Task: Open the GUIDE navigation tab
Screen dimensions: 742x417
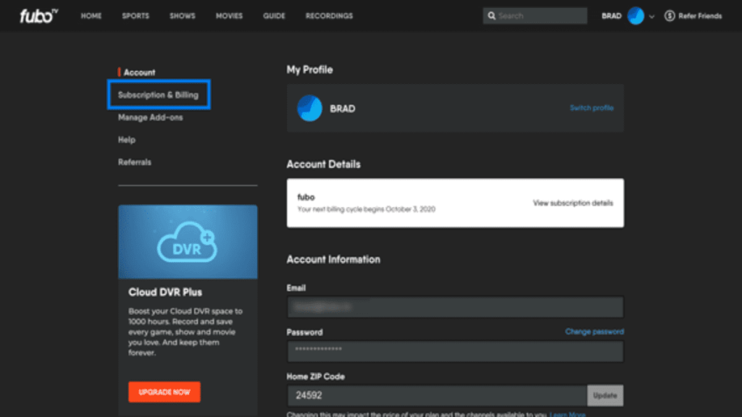Action: click(274, 15)
